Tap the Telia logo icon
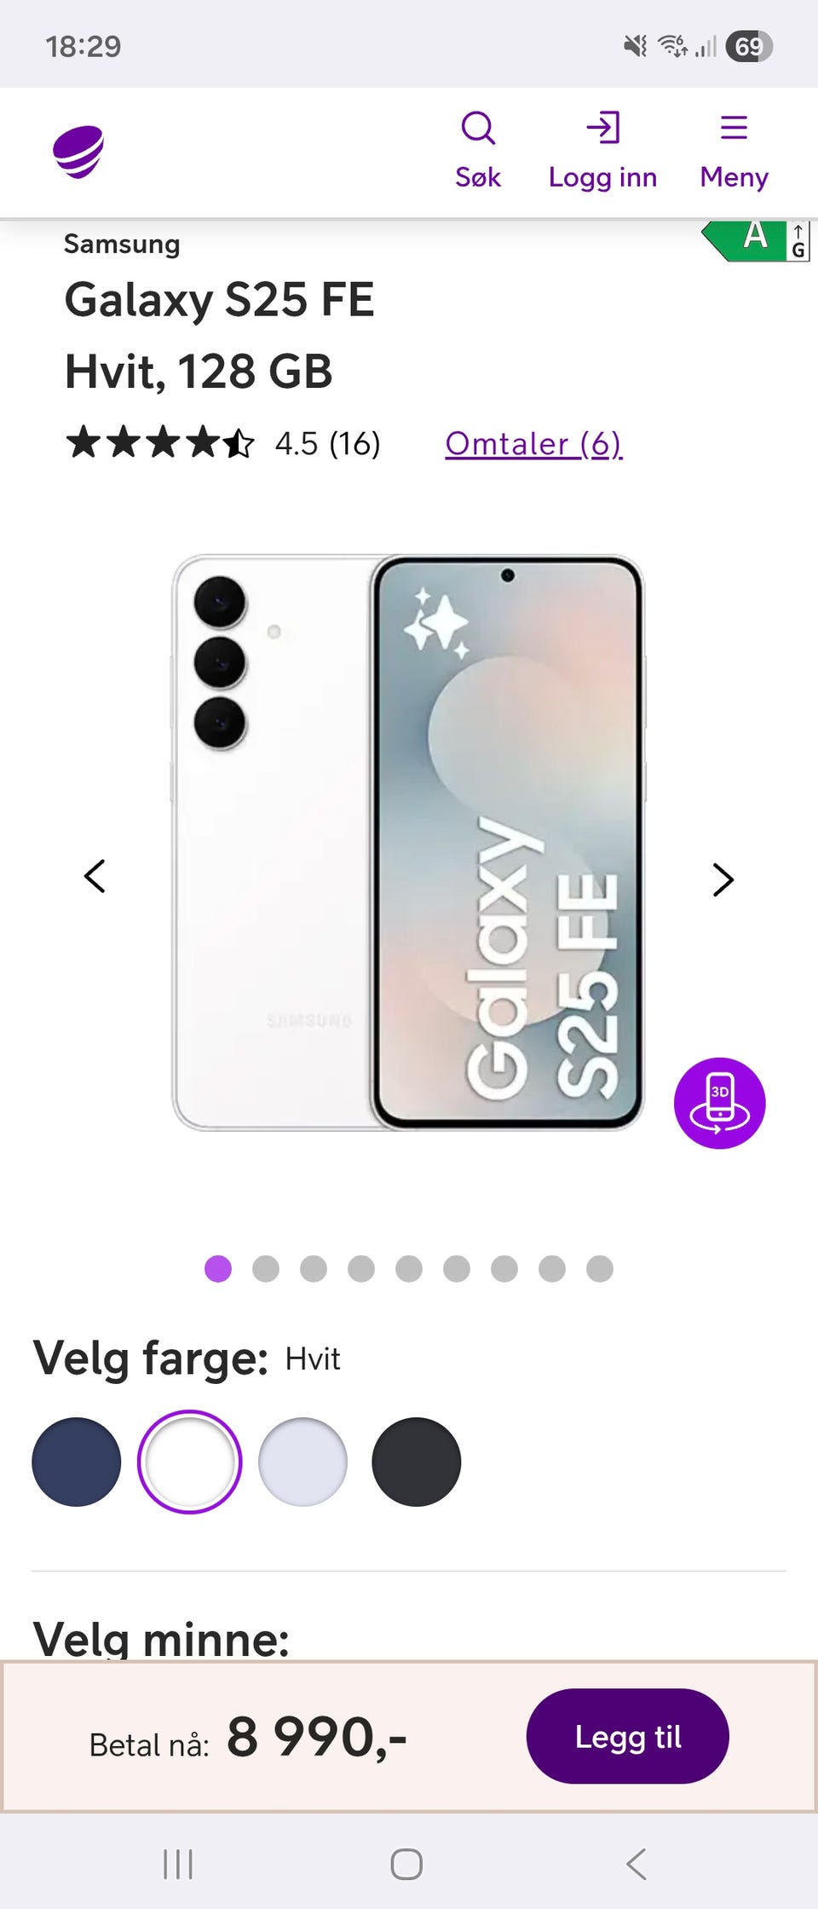 pos(78,152)
